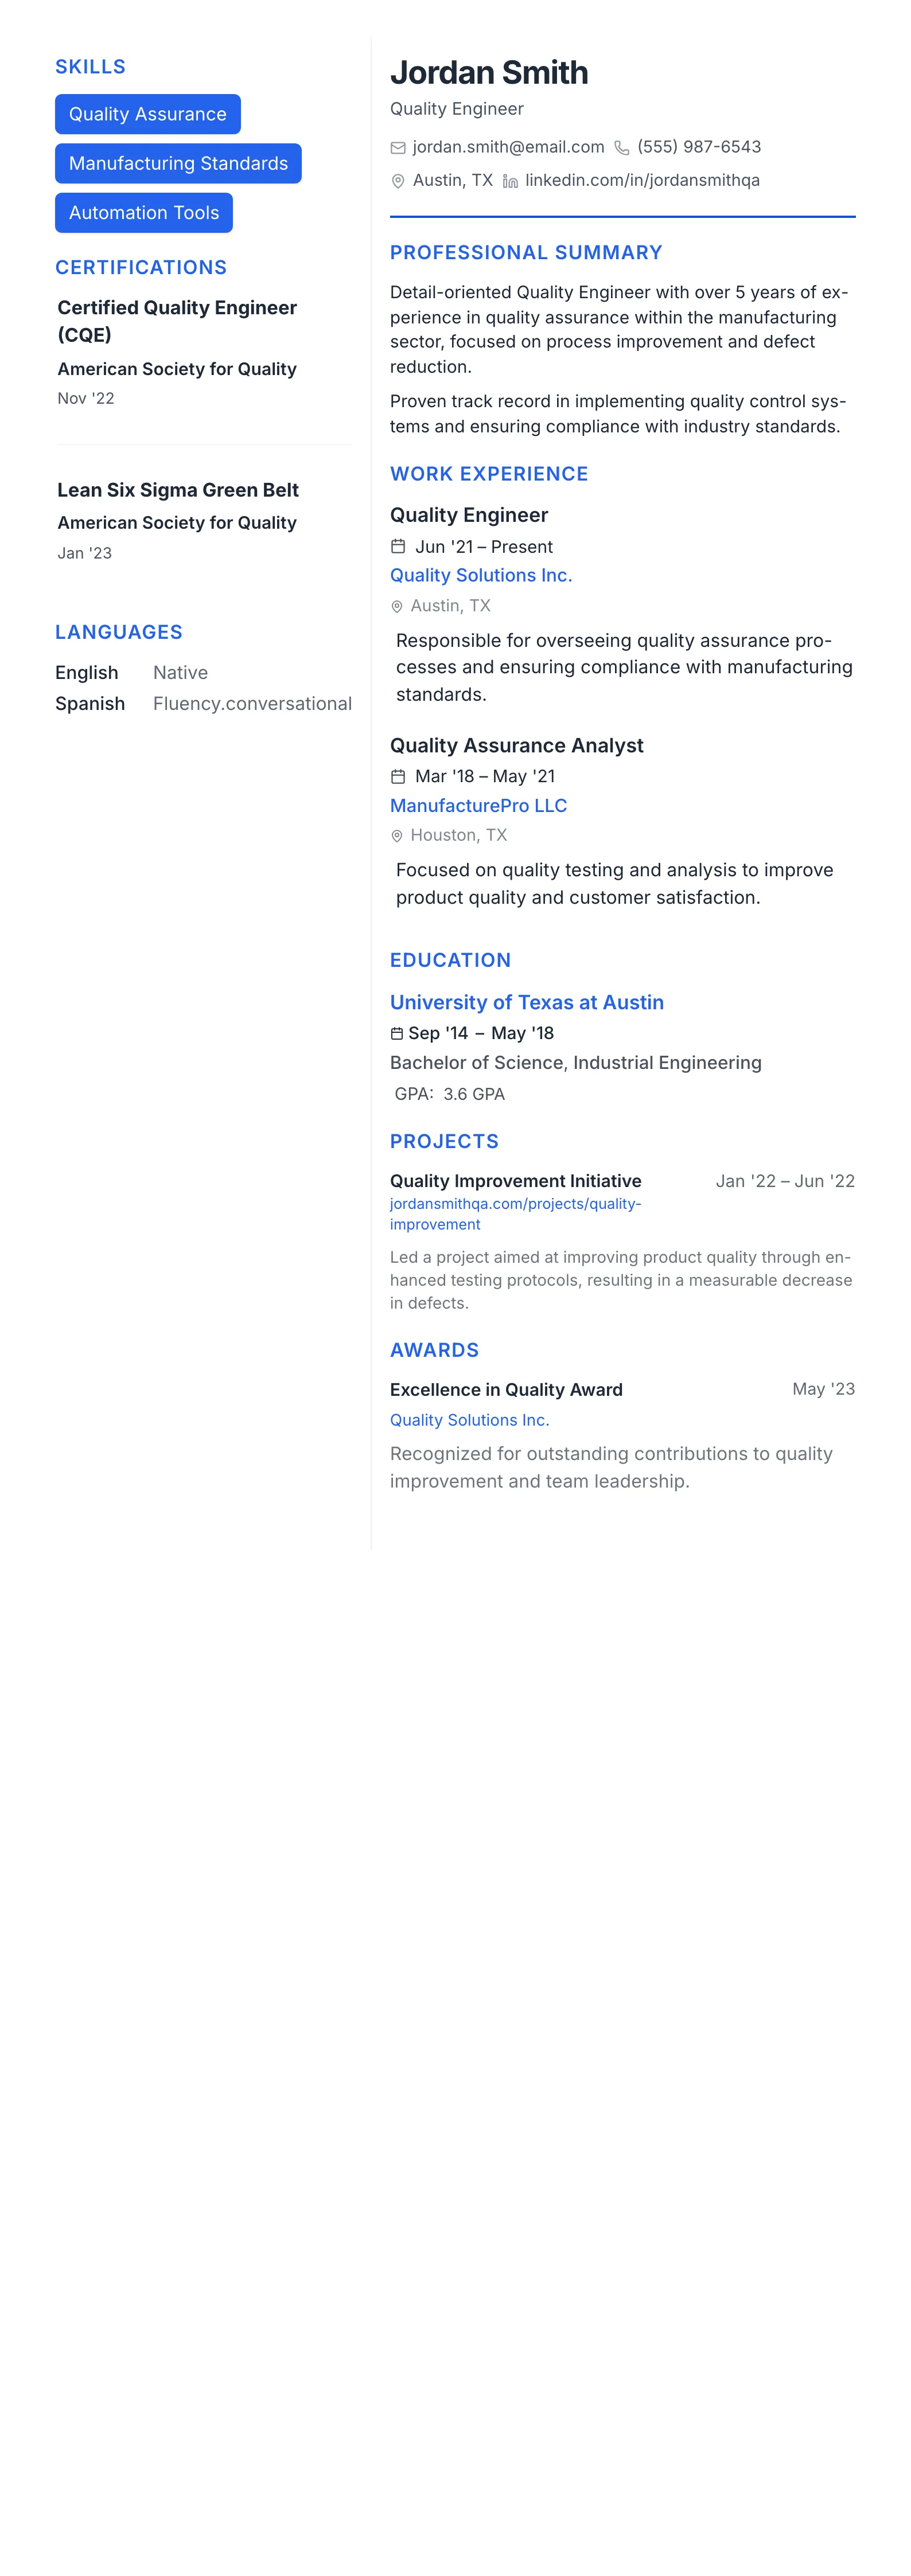Click the Certified Quality Engineer (CQE) entry
The image size is (911, 2576).
click(x=177, y=321)
